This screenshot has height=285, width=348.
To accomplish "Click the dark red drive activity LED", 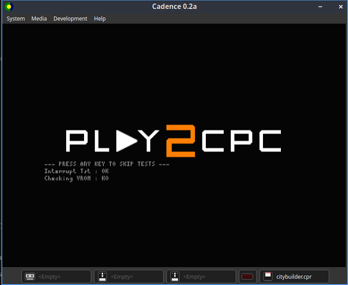I will pyautogui.click(x=248, y=277).
